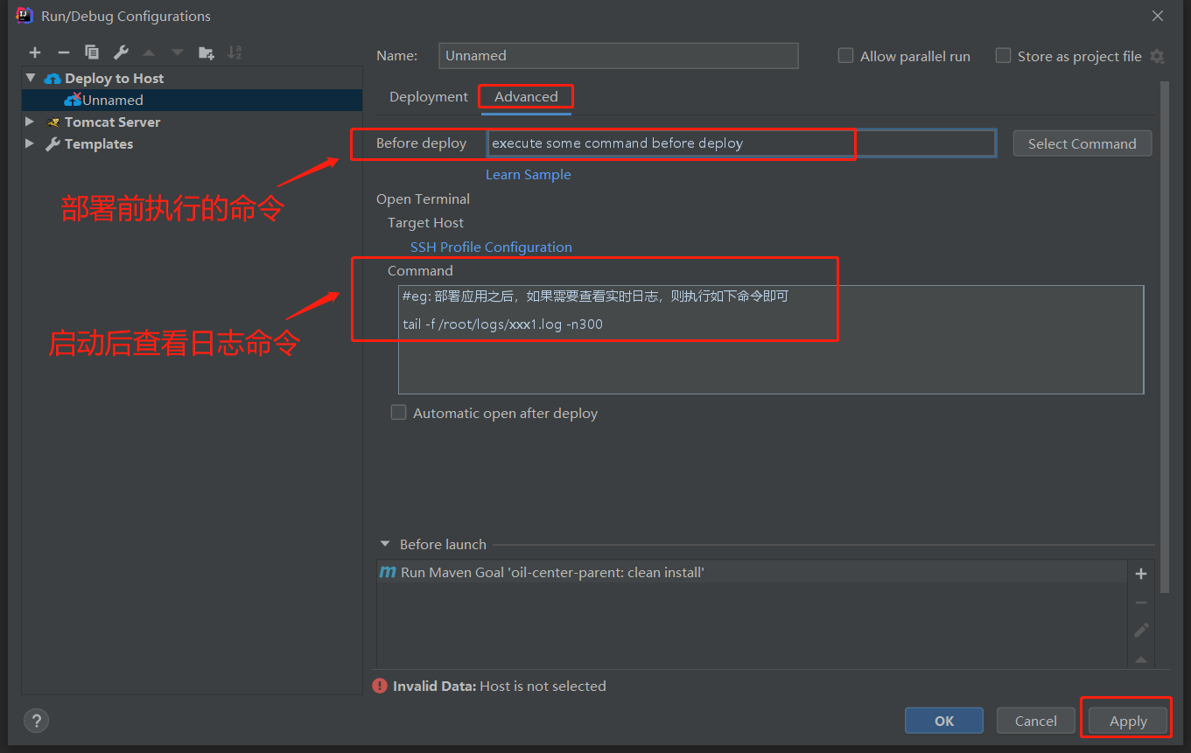Add a new configuration with the plus icon
The height and width of the screenshot is (753, 1191).
tap(35, 52)
